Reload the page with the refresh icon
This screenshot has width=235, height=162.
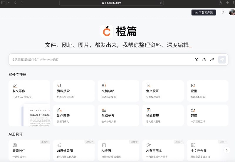point(161,3)
